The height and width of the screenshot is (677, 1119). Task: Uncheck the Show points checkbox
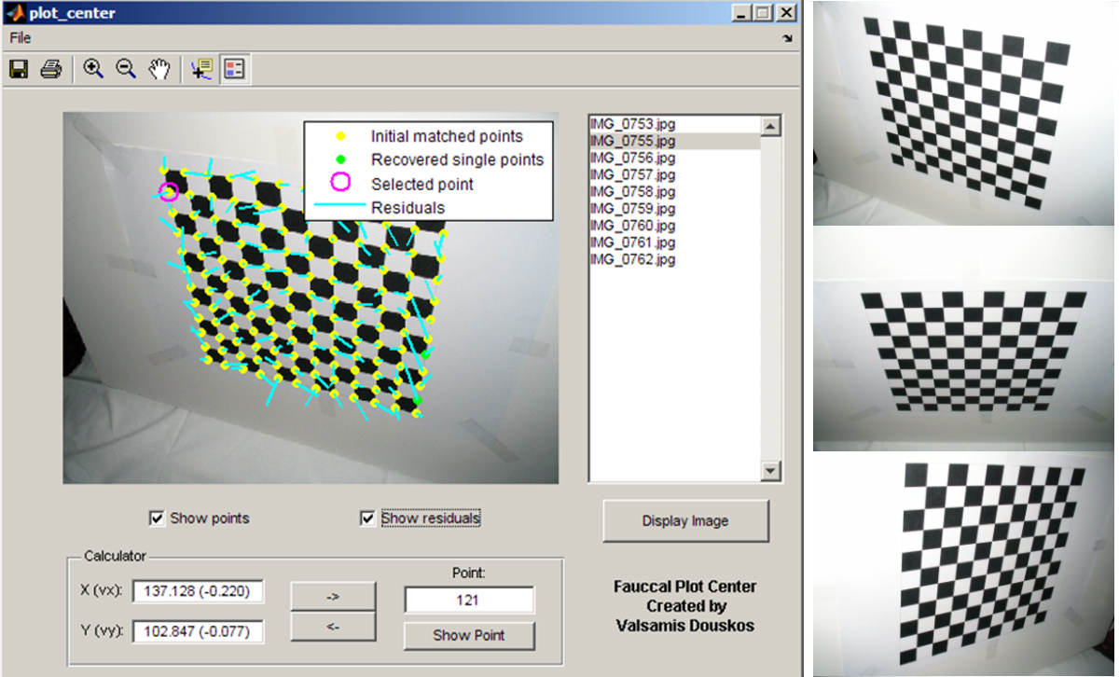point(156,518)
